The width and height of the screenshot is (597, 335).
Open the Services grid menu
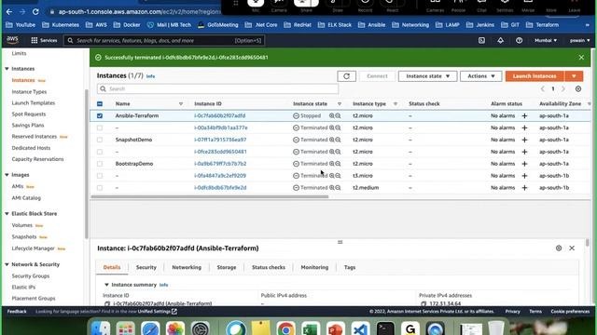click(44, 40)
